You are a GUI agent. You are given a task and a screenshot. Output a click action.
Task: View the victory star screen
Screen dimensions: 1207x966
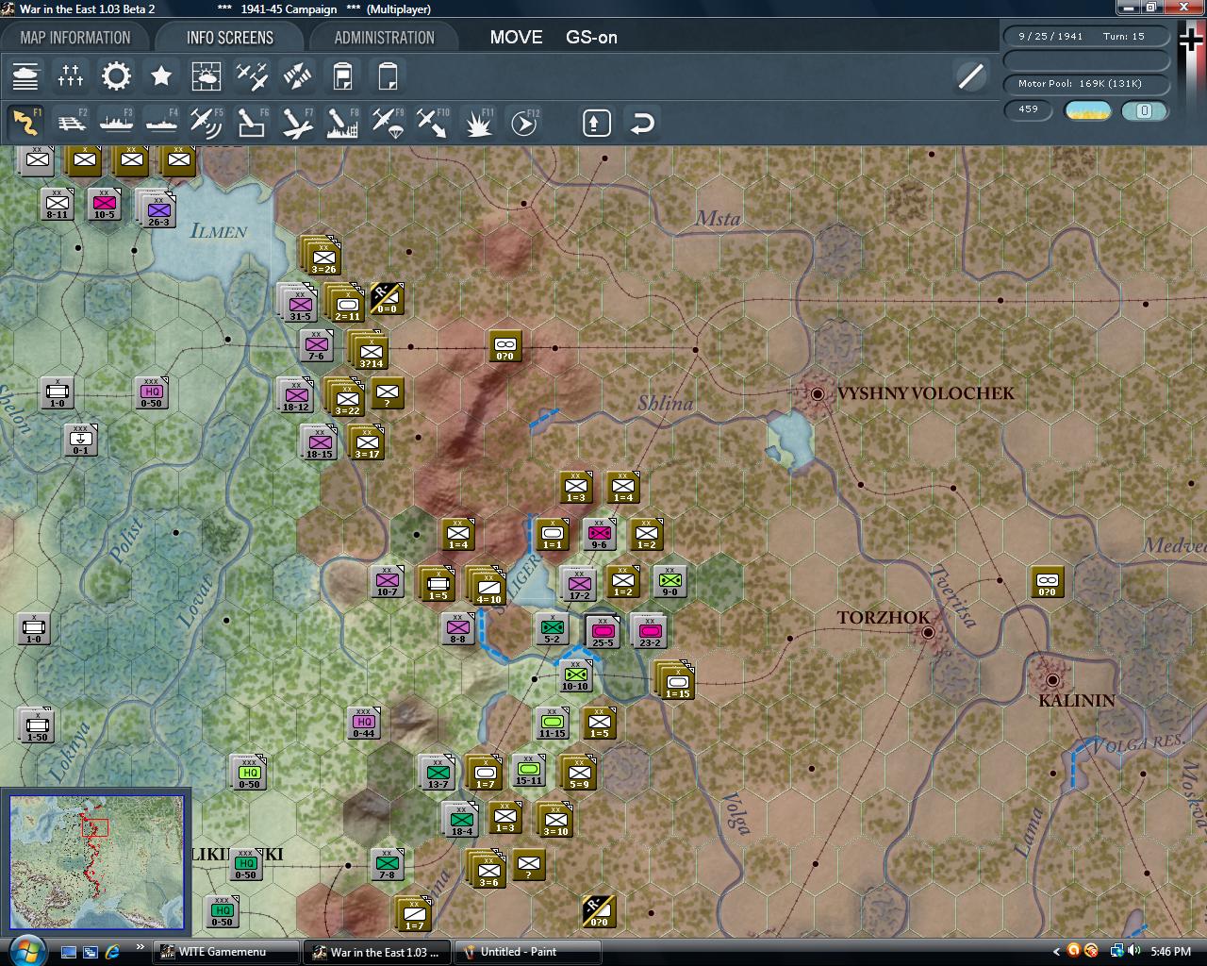click(x=161, y=75)
